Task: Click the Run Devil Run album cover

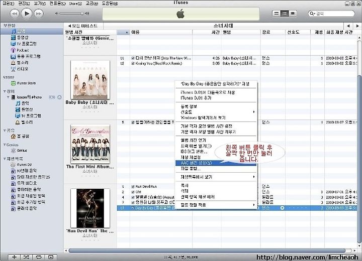Action: tap(90, 208)
